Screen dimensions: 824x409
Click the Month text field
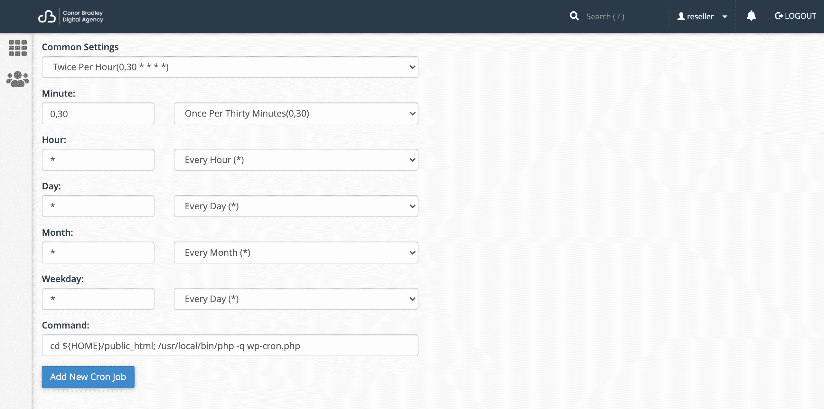pos(98,252)
